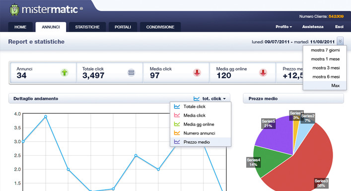
Task: Click the Series4 14% label
Action: point(253,162)
